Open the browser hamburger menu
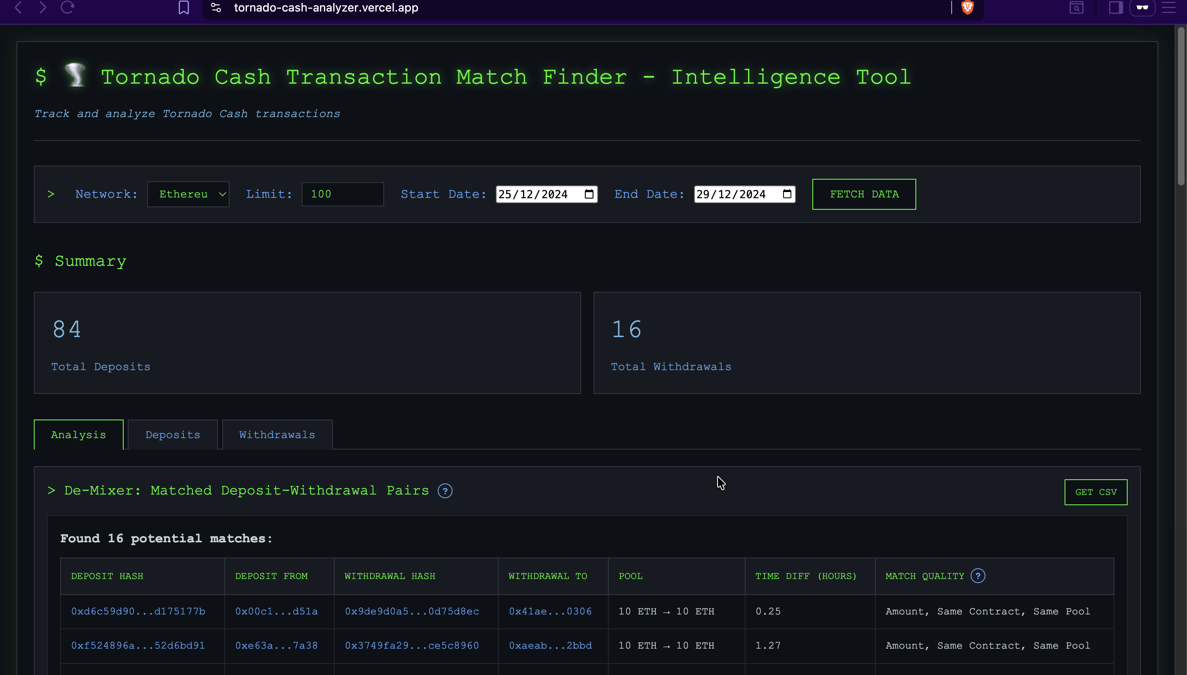This screenshot has height=675, width=1187. pos(1169,8)
